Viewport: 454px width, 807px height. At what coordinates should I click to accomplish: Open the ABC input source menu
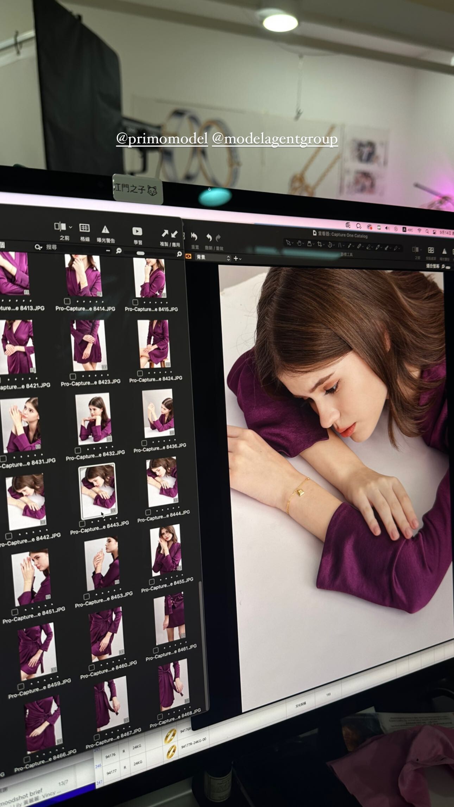point(408,229)
